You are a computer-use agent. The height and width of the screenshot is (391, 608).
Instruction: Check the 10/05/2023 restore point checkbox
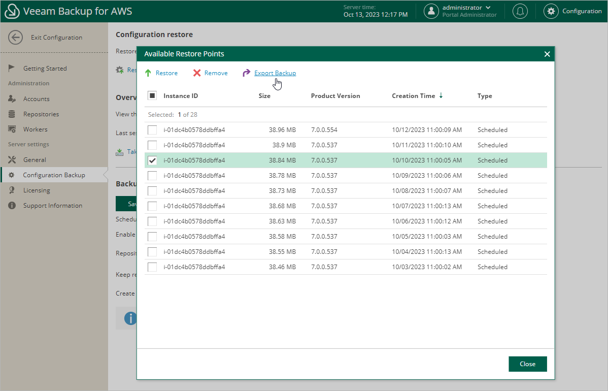tap(152, 237)
